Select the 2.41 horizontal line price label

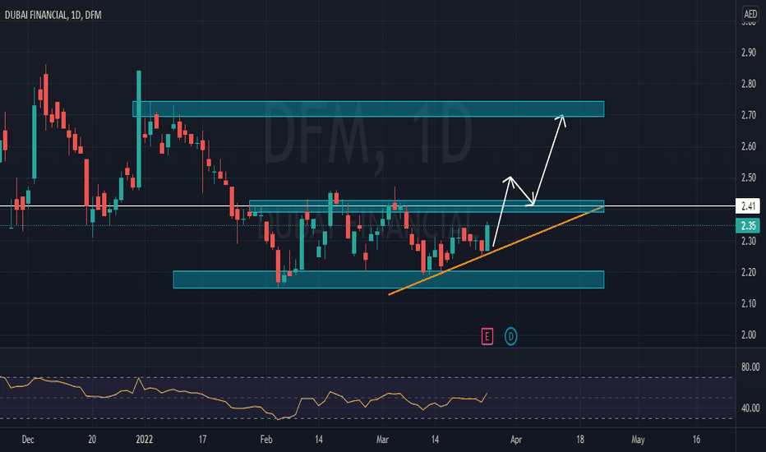point(748,206)
